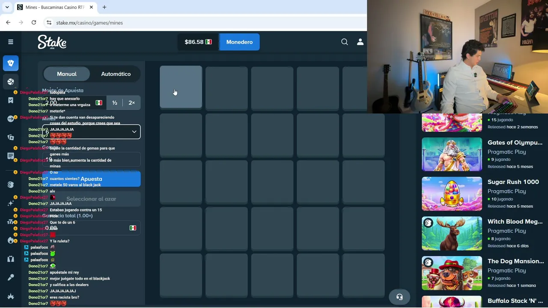Click the Ganancia total amount field
Viewport: 548px width, 308px height.
(x=91, y=228)
